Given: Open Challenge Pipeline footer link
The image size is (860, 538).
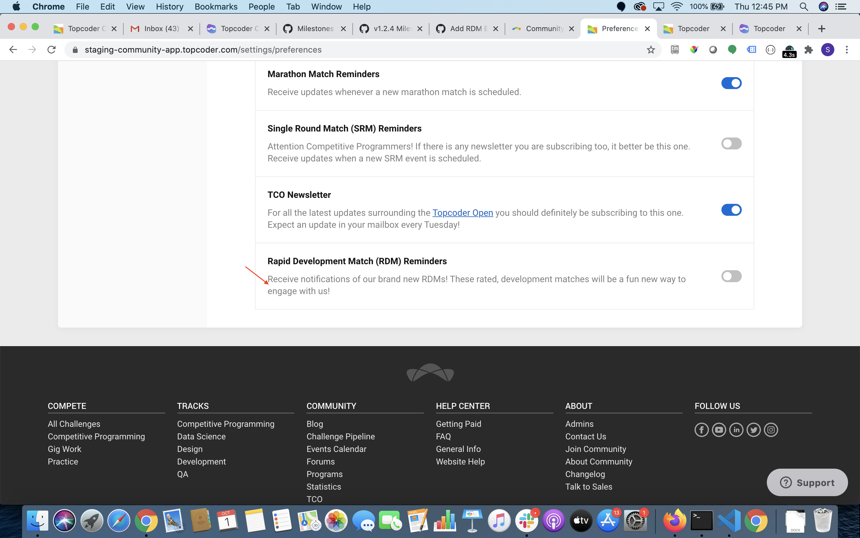Looking at the screenshot, I should pyautogui.click(x=340, y=437).
